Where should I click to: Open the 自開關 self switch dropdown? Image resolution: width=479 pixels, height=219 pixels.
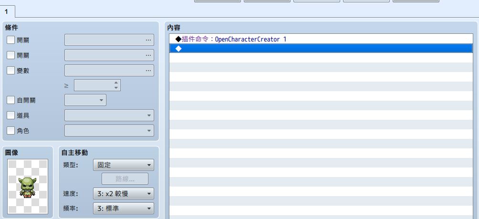tap(85, 100)
